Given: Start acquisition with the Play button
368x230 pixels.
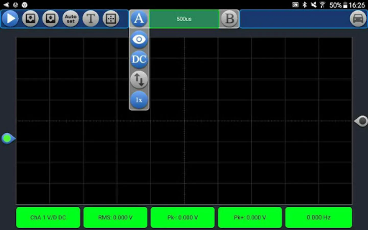Looking at the screenshot, I should [x=10, y=19].
